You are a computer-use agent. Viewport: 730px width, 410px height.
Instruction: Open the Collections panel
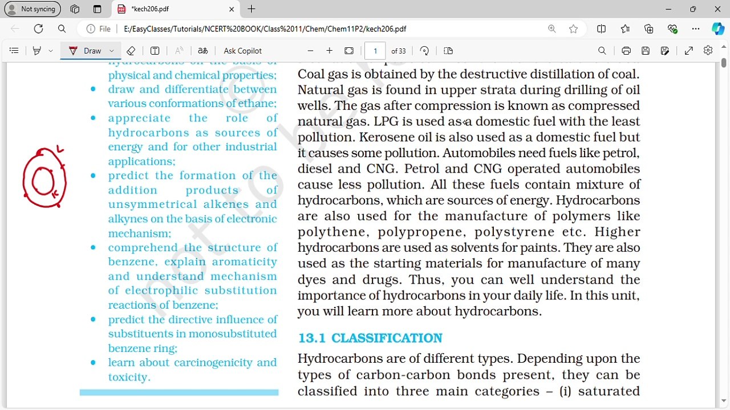click(x=649, y=29)
